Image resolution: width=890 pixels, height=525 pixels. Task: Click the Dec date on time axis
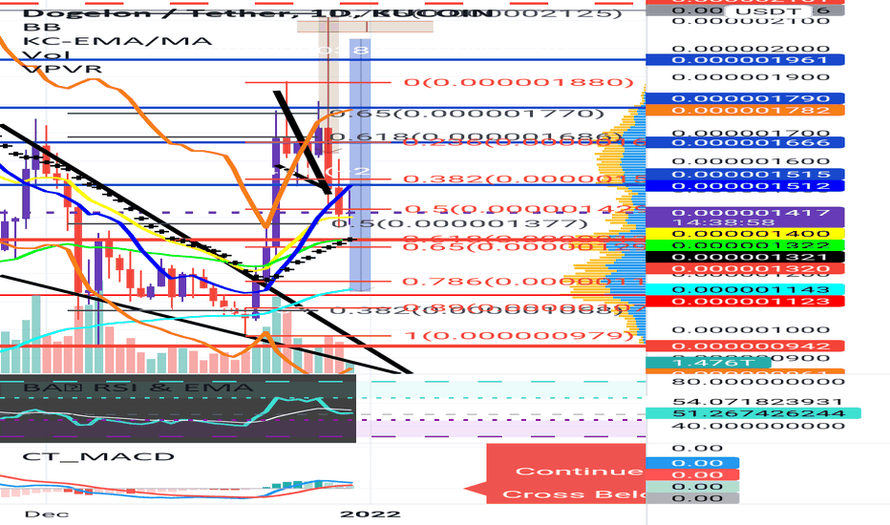click(x=47, y=514)
